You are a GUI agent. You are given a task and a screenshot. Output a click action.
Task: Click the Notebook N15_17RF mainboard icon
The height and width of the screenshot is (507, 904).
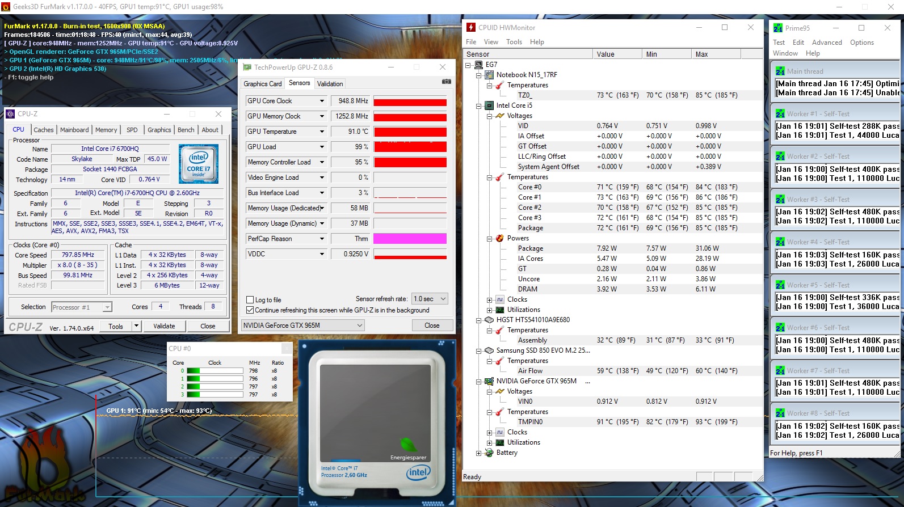click(x=489, y=75)
